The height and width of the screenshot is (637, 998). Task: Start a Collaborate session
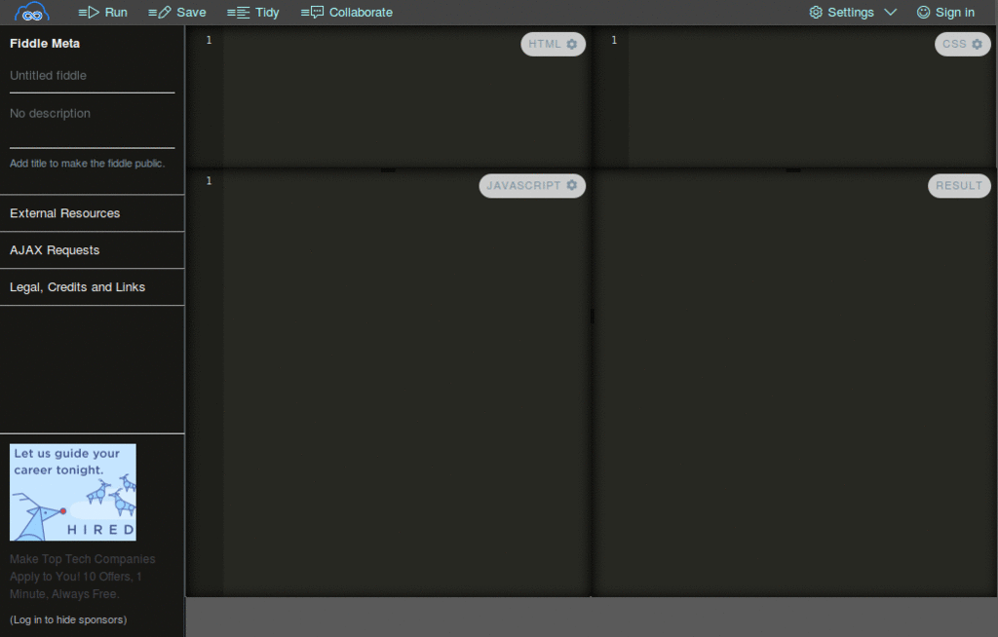click(x=347, y=12)
